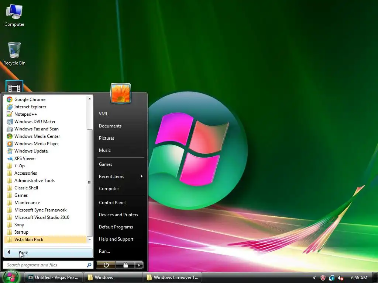Open XPS Viewer
This screenshot has height=283, width=378.
coord(45,158)
